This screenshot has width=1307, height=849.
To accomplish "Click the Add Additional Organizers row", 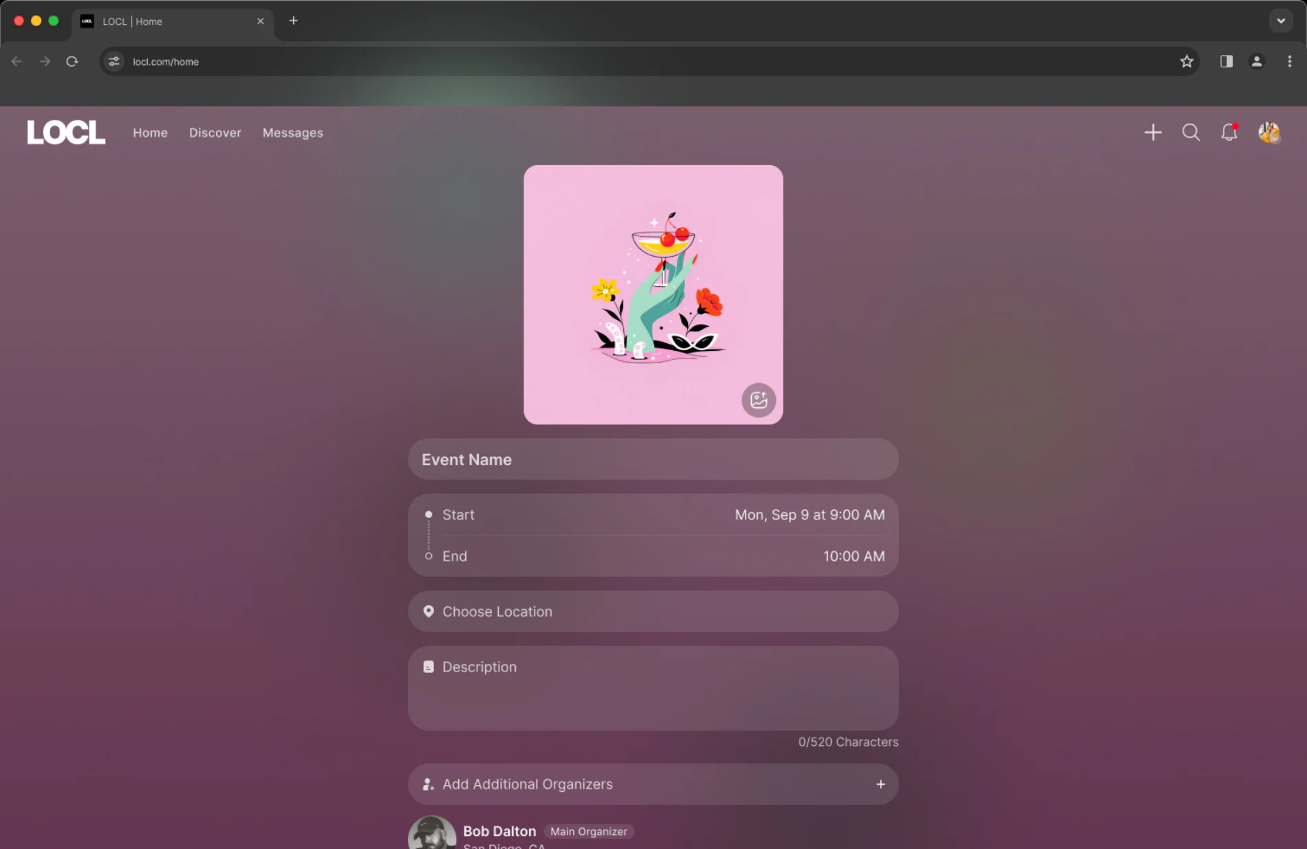I will point(653,784).
